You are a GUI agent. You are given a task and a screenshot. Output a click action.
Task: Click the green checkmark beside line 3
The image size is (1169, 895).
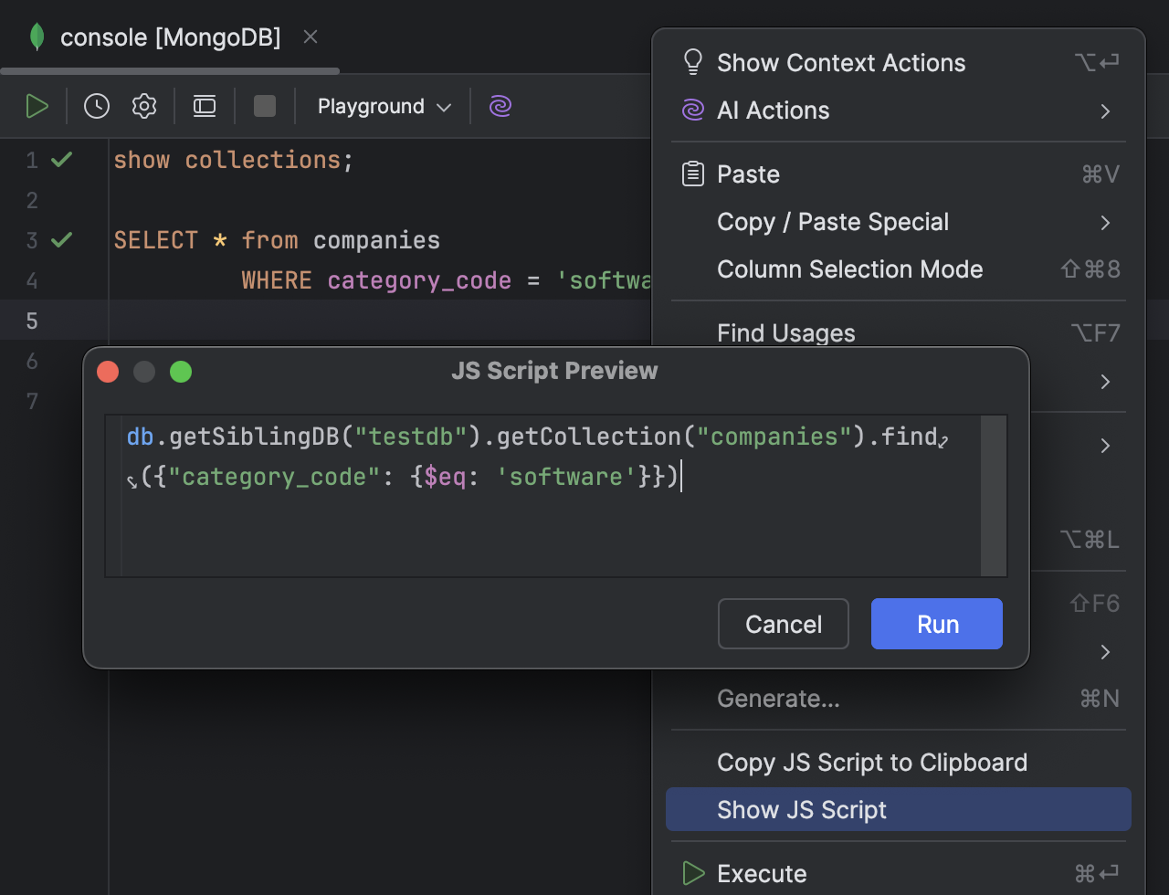click(x=60, y=239)
